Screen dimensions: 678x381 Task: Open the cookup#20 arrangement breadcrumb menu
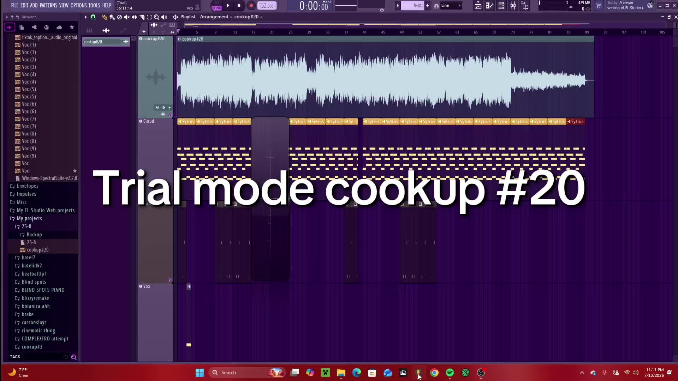[x=246, y=17]
